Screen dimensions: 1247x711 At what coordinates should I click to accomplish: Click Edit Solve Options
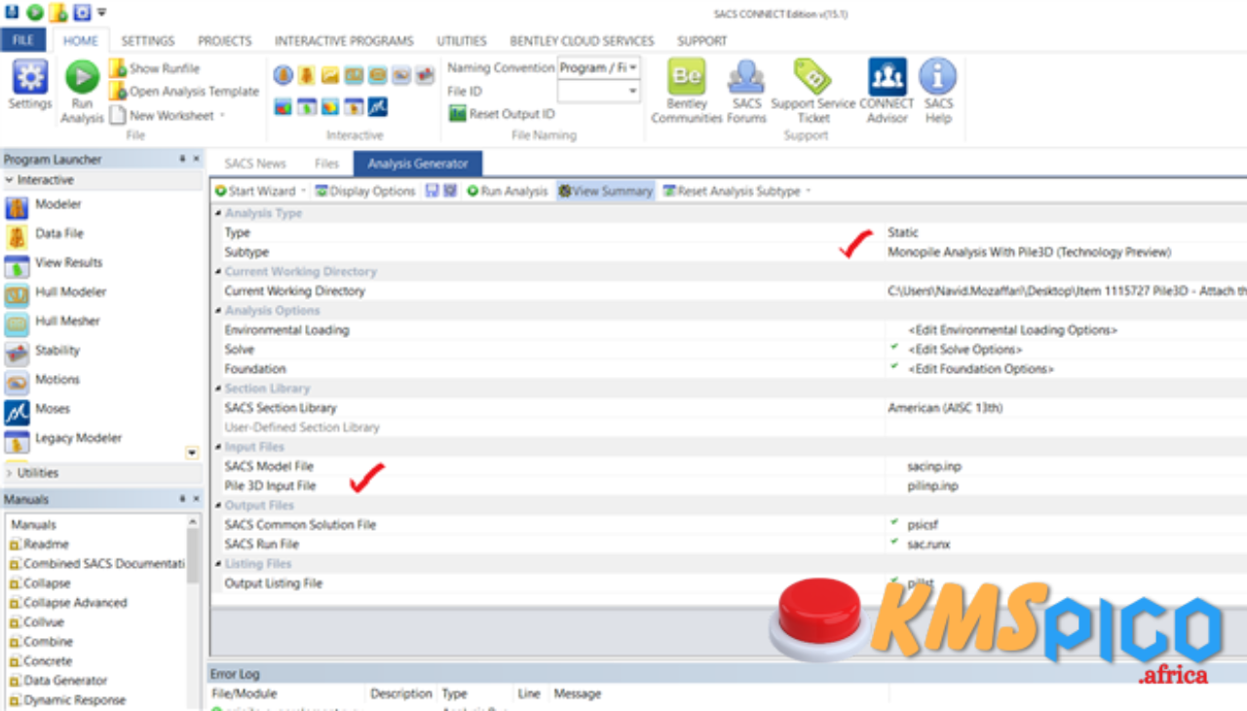[x=964, y=350]
